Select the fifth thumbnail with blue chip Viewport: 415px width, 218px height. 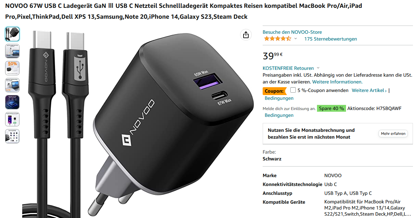click(12, 102)
